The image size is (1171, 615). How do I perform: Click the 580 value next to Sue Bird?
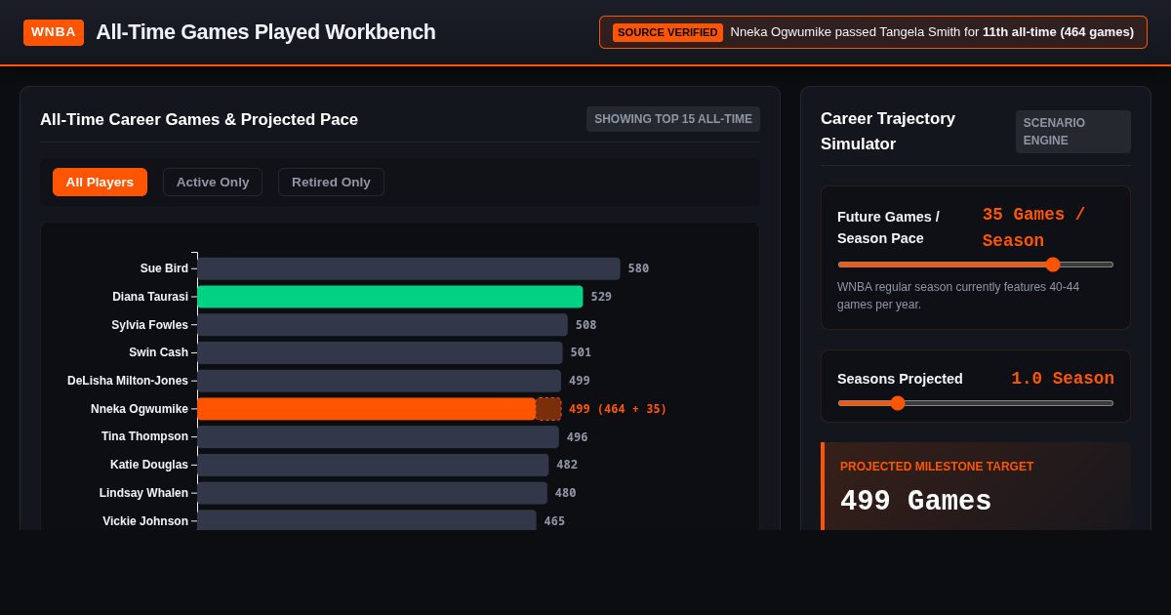point(638,268)
